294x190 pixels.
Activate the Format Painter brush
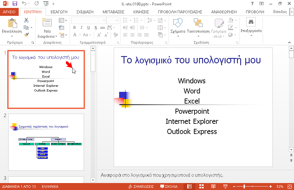point(26,35)
